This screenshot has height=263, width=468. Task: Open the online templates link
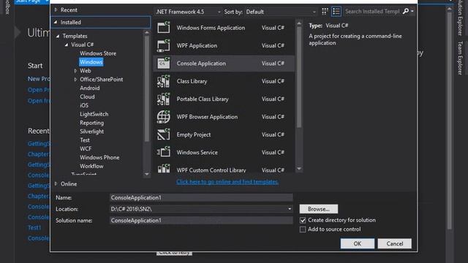click(227, 182)
